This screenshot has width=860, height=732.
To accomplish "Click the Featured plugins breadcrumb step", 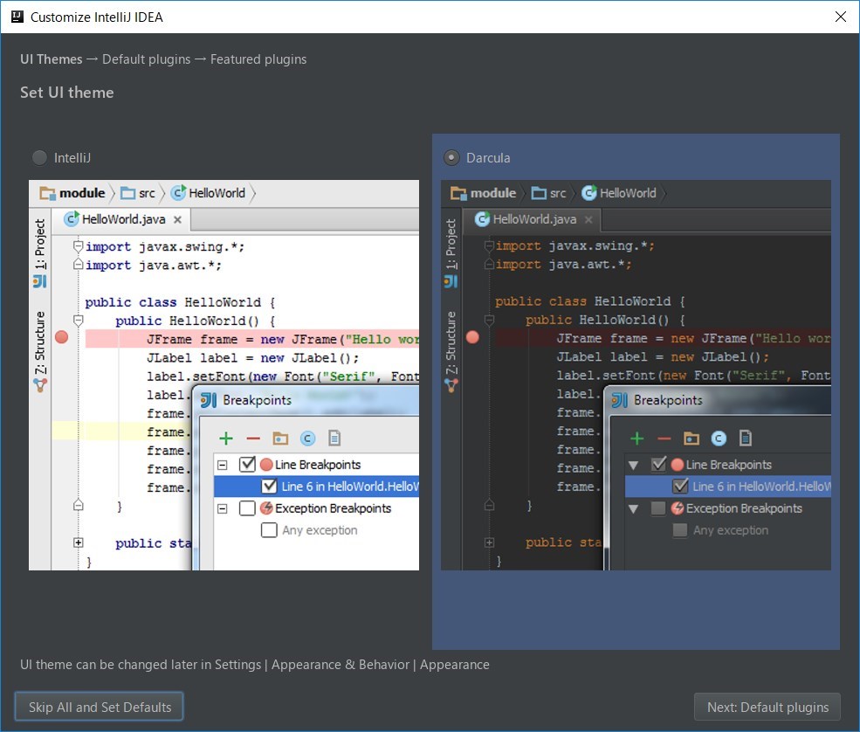I will (258, 59).
